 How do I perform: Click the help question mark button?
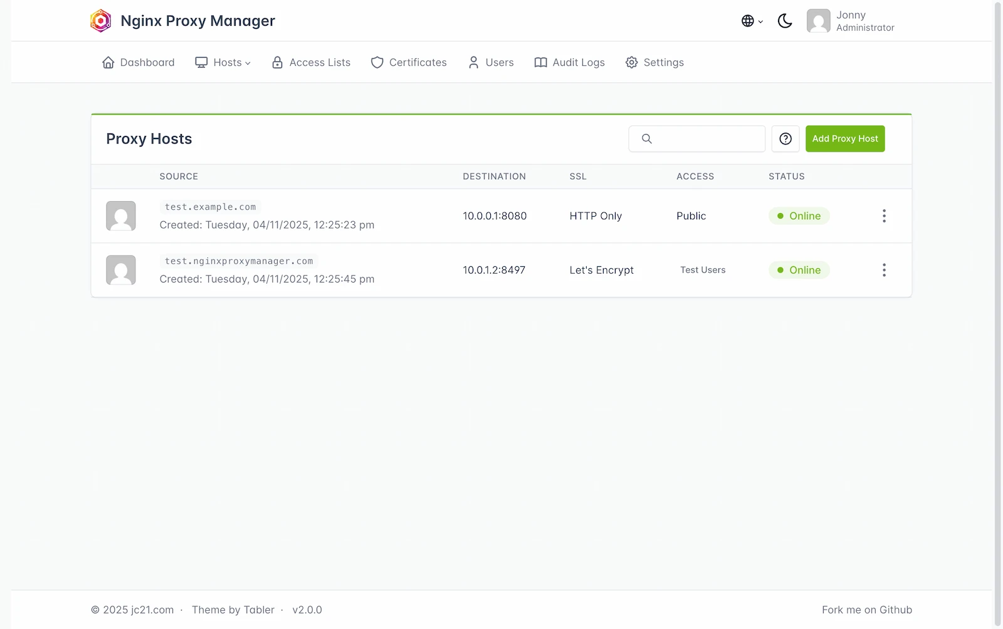coord(785,138)
